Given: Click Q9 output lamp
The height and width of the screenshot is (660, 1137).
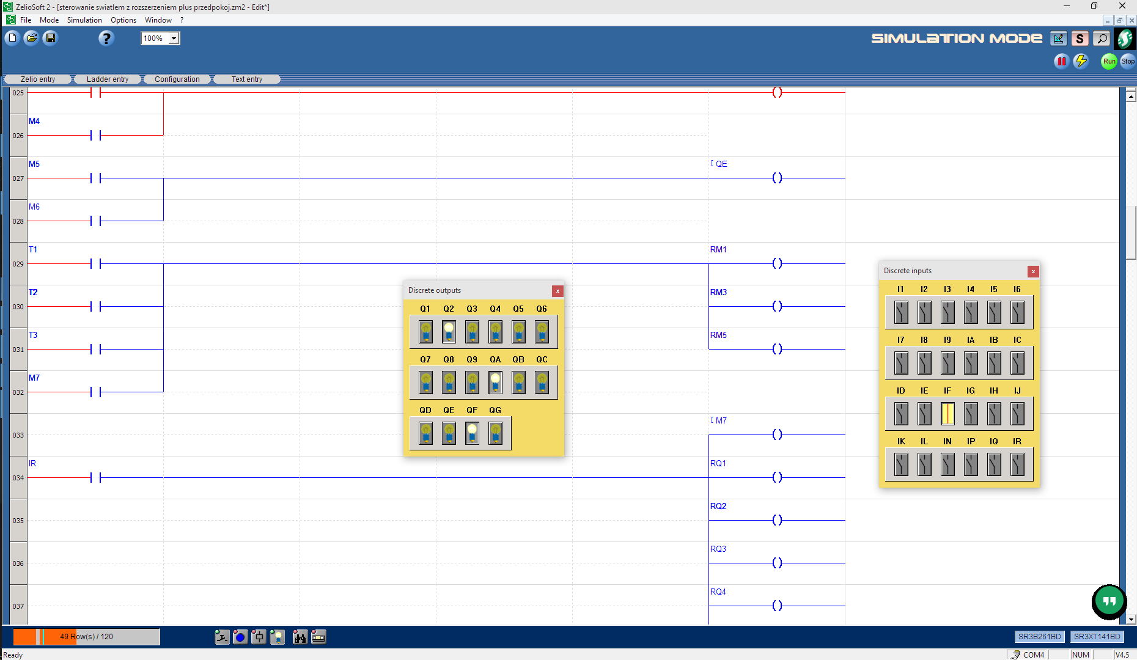Looking at the screenshot, I should pos(472,383).
